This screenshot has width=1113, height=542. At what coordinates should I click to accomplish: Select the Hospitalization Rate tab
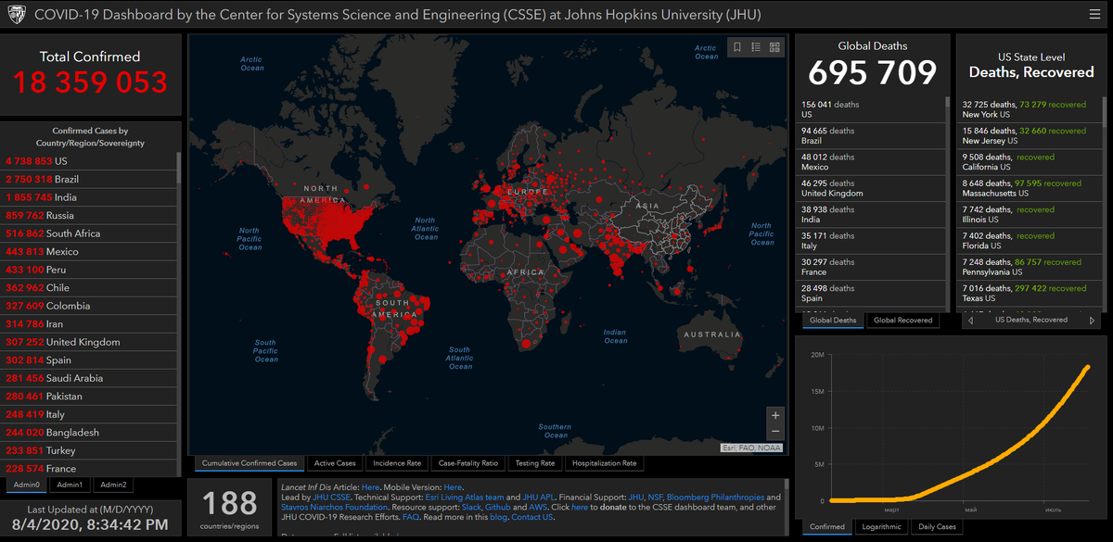[x=605, y=463]
